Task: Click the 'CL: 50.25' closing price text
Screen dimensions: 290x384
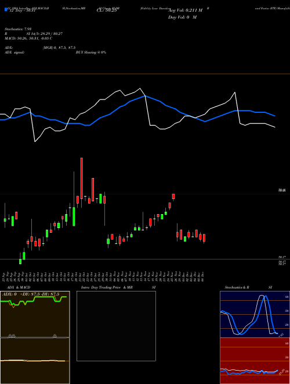Action: [107, 10]
